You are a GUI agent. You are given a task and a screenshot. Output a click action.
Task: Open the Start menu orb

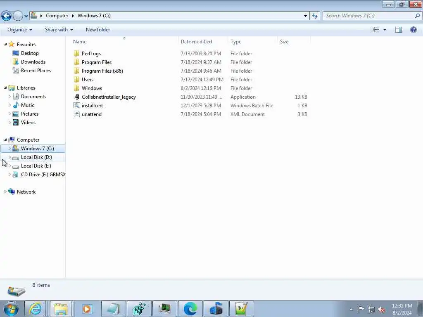(x=11, y=309)
